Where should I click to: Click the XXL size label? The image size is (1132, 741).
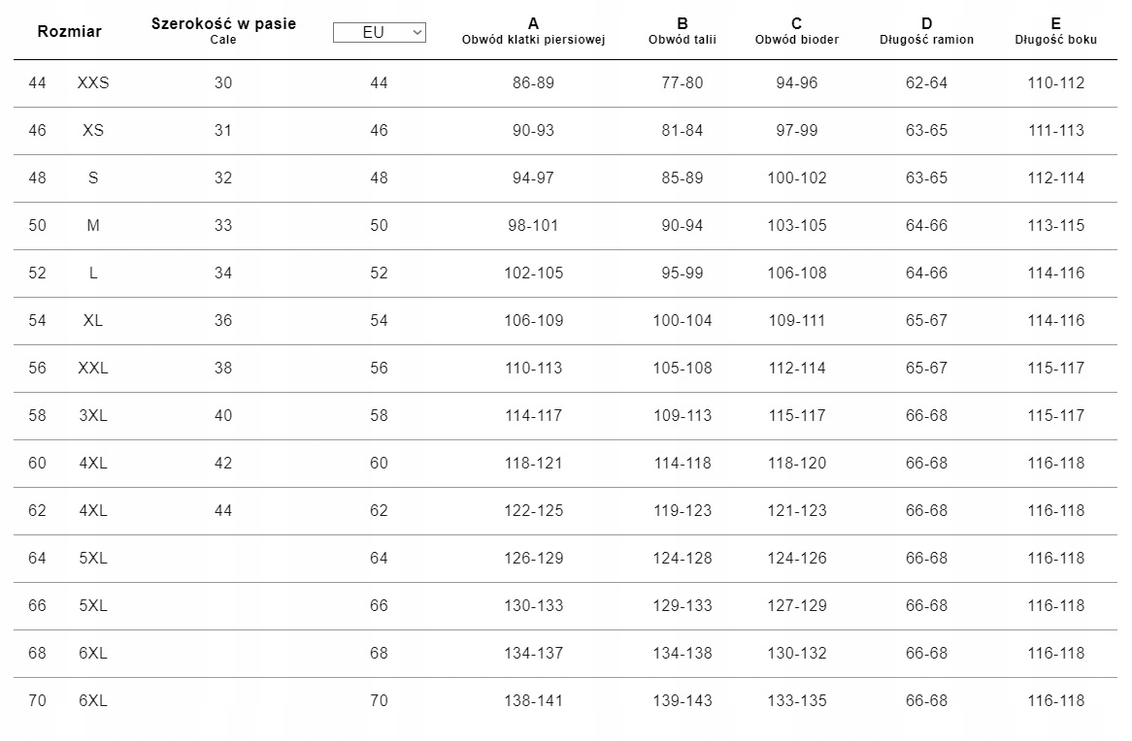point(93,369)
